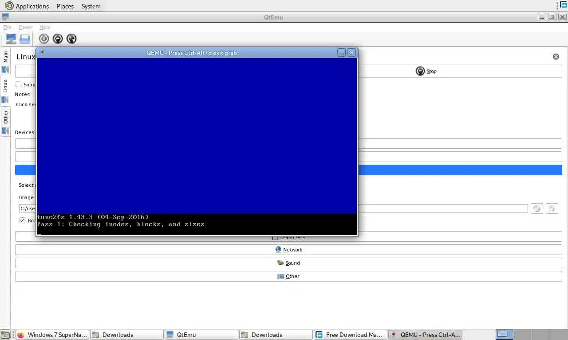Expand the Other device section
The height and width of the screenshot is (340, 568).
click(288, 276)
